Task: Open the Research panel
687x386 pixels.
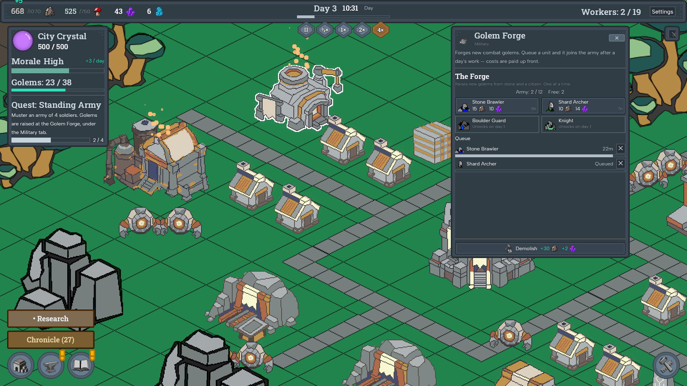Action: coord(51,319)
